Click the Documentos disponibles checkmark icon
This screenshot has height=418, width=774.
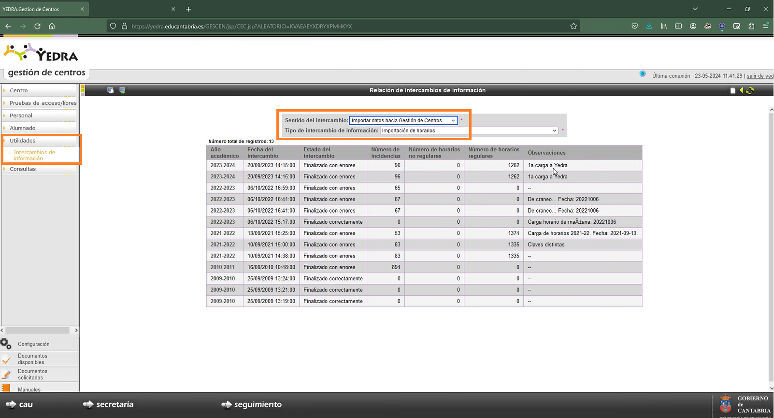[x=6, y=360]
